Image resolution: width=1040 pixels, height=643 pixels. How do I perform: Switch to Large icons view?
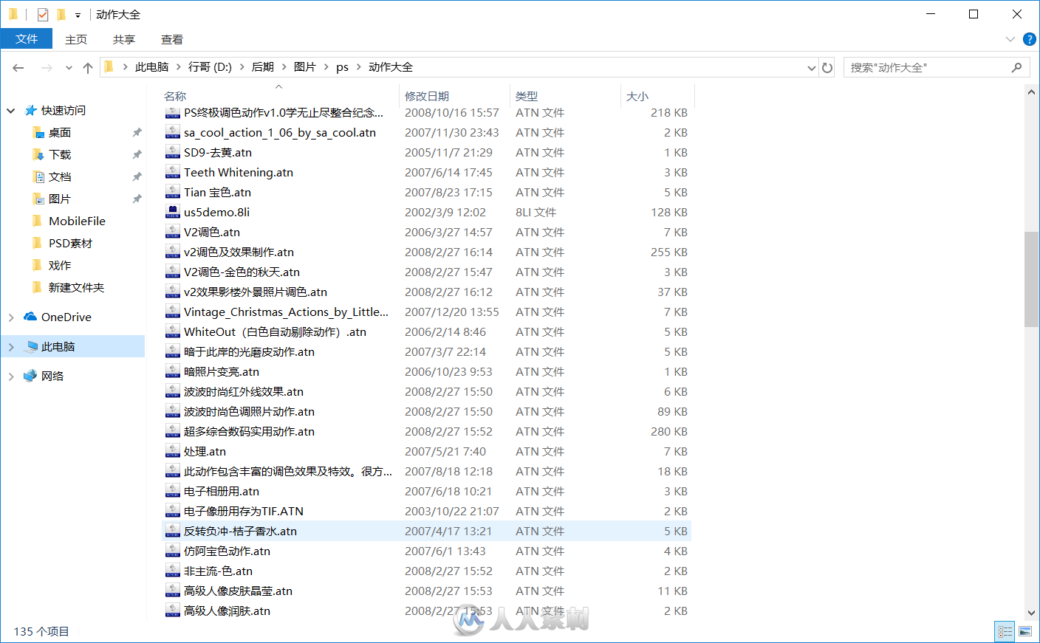click(1025, 631)
